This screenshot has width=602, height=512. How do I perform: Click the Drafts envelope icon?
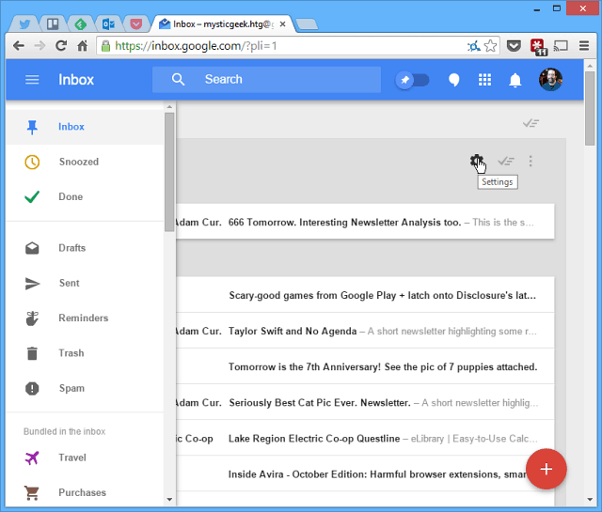pyautogui.click(x=32, y=248)
